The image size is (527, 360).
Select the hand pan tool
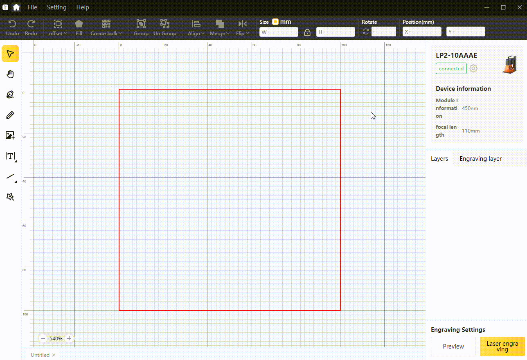[x=10, y=74]
